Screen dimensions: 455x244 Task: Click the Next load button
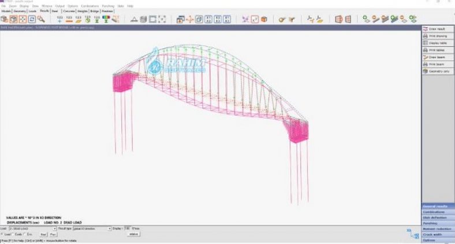43,234
